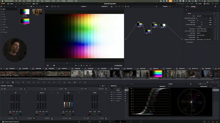Open the HDR palette
Viewport: 220px width, 123px height.
pos(18,82)
